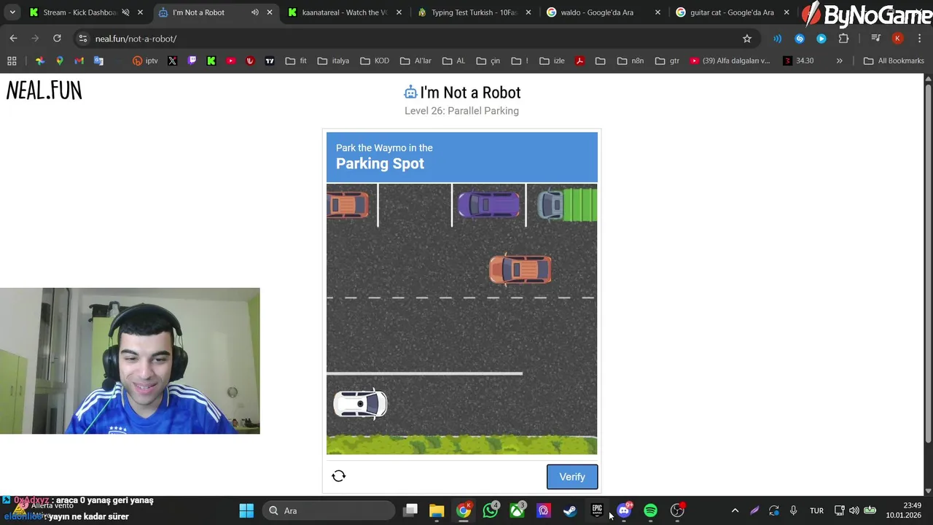Click the purple parked car
The width and height of the screenshot is (933, 525).
pos(488,205)
